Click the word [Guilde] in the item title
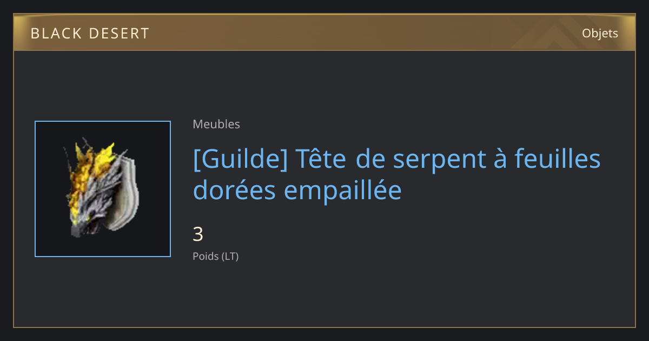 (240, 160)
